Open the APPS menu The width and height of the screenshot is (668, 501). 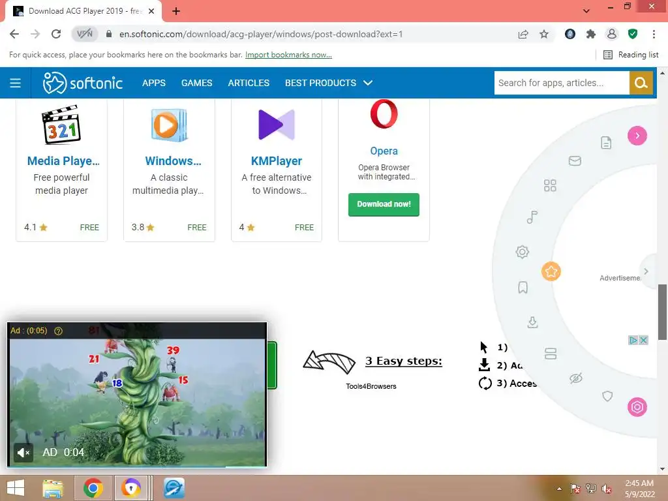click(x=154, y=83)
